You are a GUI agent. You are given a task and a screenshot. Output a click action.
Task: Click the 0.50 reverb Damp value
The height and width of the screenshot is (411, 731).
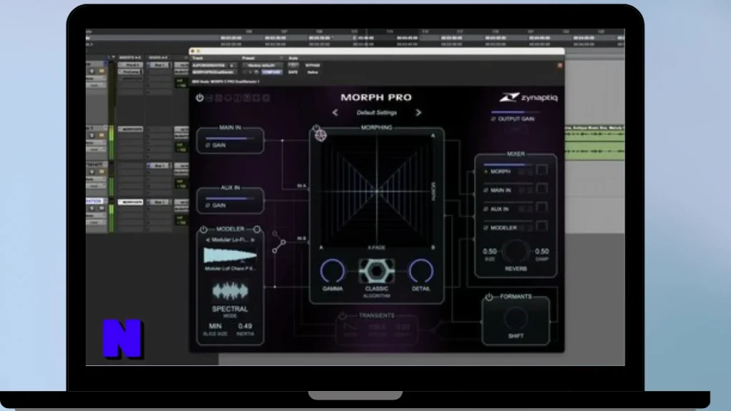point(542,251)
